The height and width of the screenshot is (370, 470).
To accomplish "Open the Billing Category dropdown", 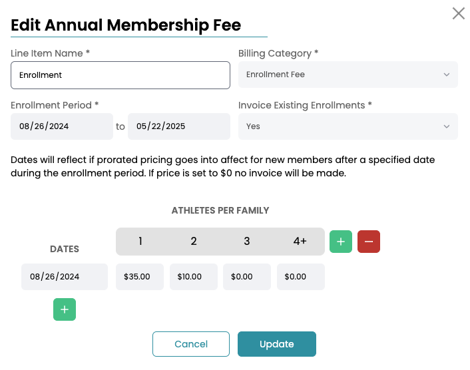I will tap(348, 75).
